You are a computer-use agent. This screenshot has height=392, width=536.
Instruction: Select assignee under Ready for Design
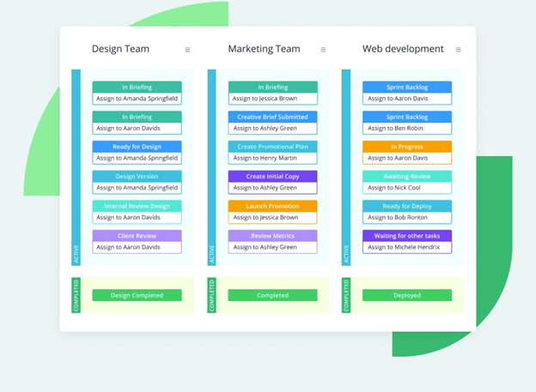(137, 158)
